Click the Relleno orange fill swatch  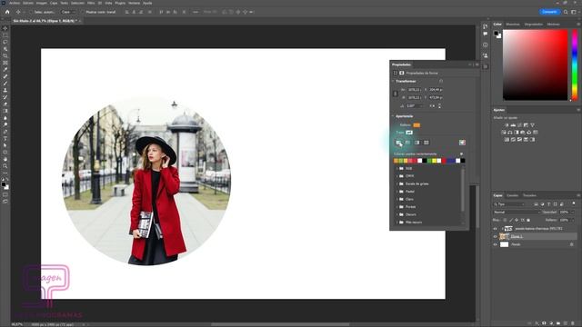pos(416,125)
